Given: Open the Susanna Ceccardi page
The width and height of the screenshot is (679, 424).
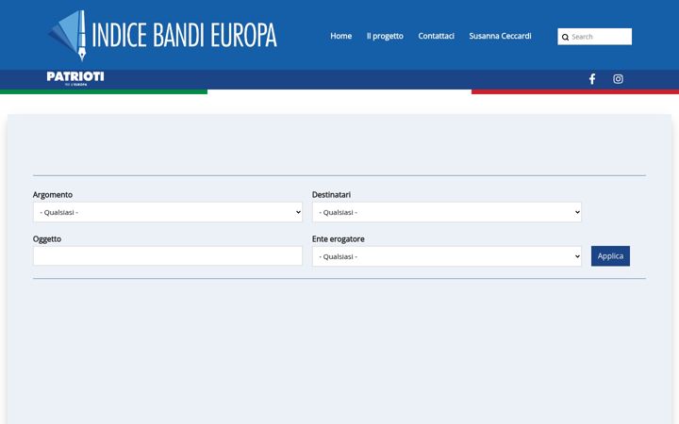Looking at the screenshot, I should 500,36.
